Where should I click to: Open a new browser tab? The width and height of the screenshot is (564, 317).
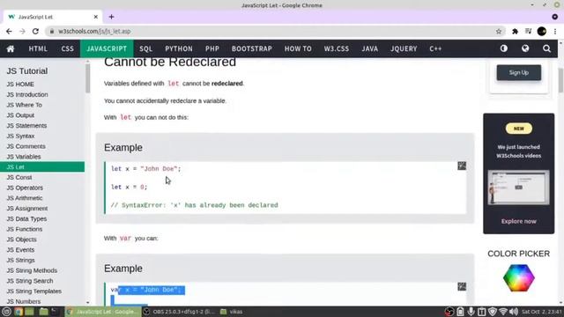[x=112, y=17]
